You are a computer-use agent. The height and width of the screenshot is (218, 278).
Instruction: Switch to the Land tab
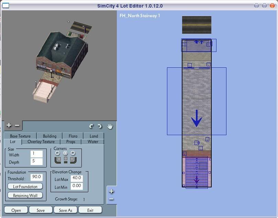click(x=93, y=136)
